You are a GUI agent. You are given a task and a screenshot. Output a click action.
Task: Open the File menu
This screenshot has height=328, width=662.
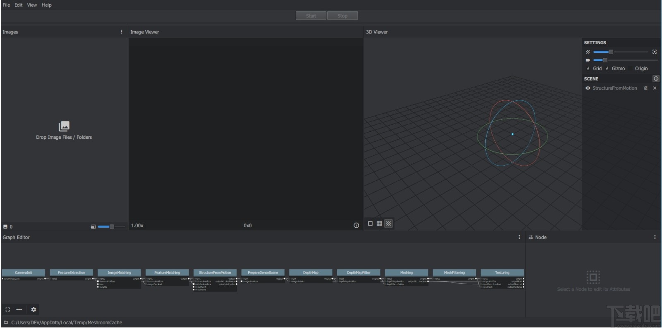pyautogui.click(x=6, y=5)
